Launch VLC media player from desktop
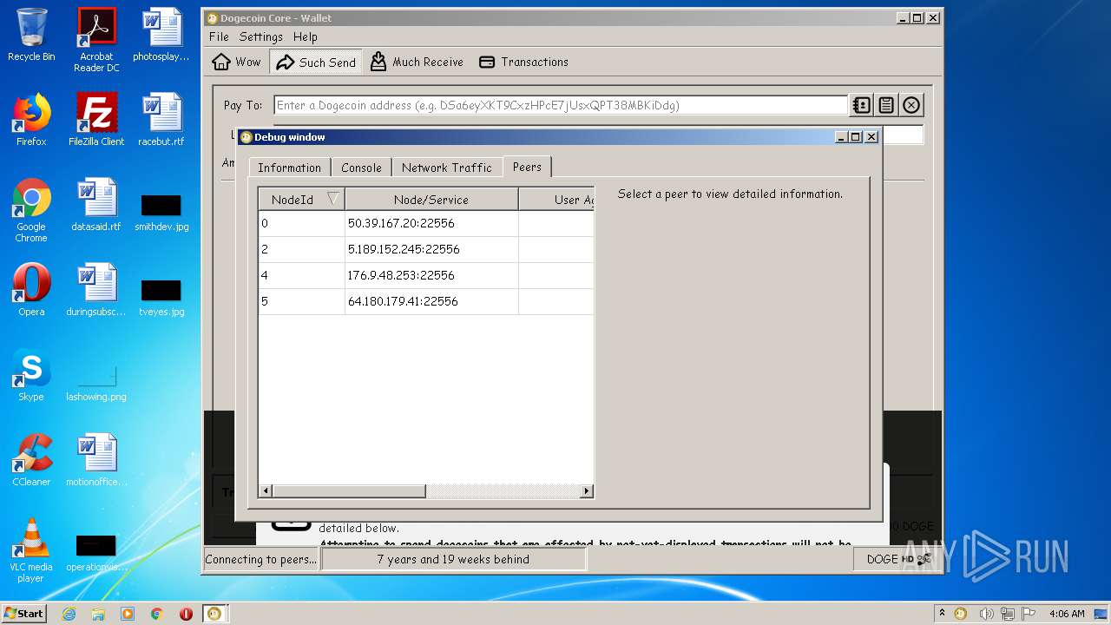The width and height of the screenshot is (1111, 625). coord(31,550)
